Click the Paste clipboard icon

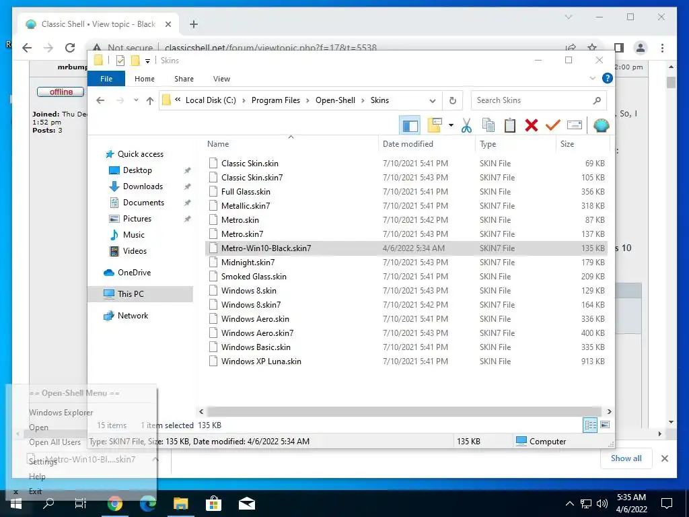coord(510,126)
